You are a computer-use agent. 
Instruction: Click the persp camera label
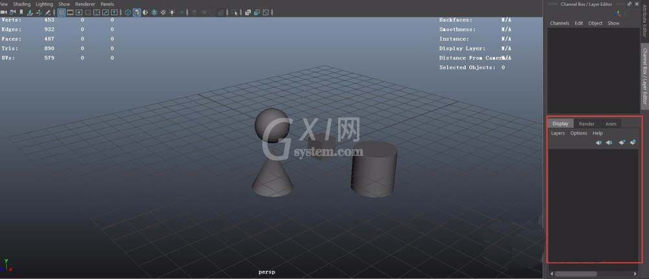pos(267,272)
